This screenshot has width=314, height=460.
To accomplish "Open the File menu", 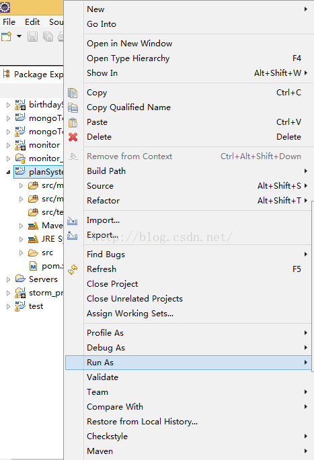I will coord(9,22).
